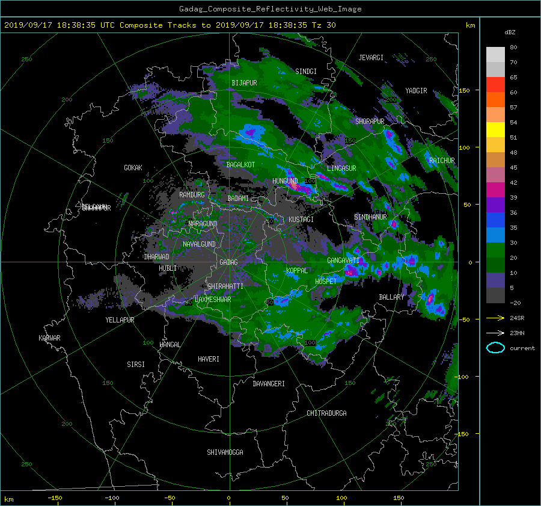
Task: Click the LAXMESHWAR city label
Action: point(213,300)
